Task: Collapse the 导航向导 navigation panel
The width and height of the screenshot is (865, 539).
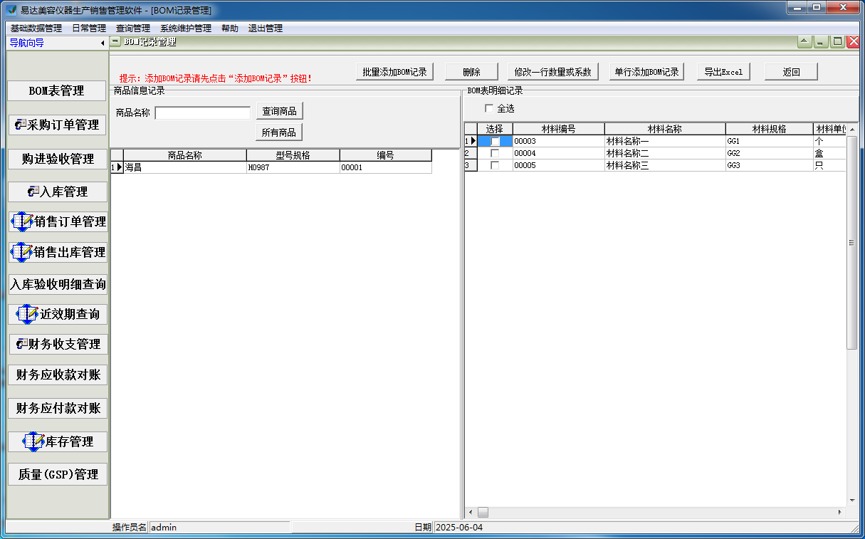Action: pos(102,43)
